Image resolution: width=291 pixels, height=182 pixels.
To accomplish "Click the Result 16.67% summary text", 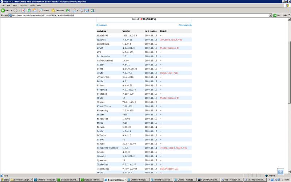I will pos(144,19).
